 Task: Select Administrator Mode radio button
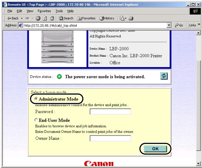pos(36,99)
